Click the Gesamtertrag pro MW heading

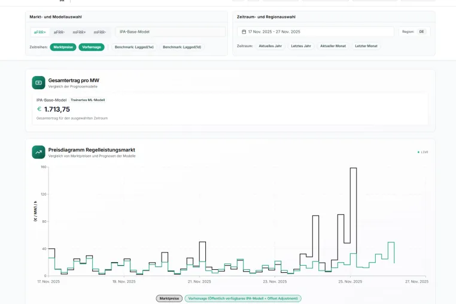[74, 80]
